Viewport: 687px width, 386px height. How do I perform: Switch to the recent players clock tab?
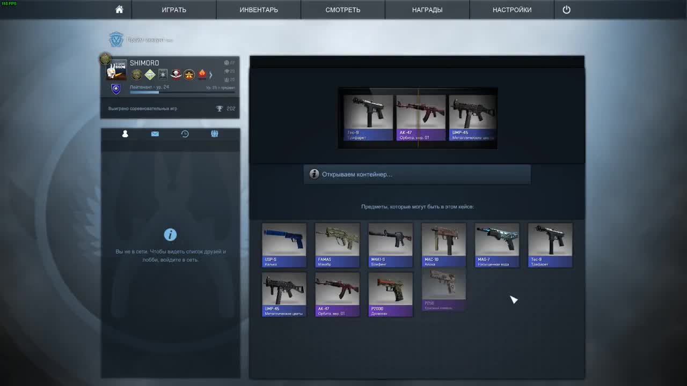click(x=185, y=133)
